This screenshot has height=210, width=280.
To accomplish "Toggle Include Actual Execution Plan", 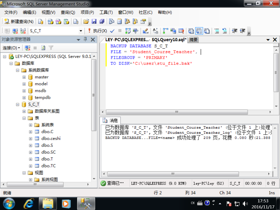I will (165, 31).
